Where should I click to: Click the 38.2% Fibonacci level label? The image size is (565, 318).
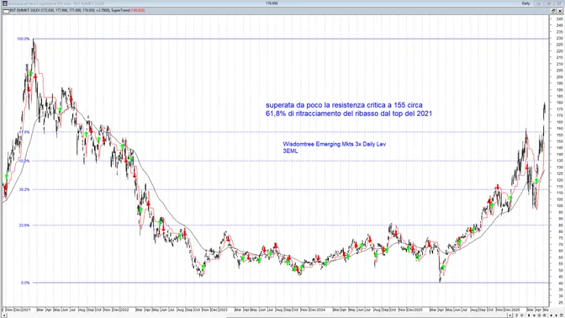coord(24,189)
